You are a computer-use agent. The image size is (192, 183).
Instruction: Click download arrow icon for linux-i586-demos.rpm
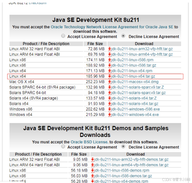coord(92,170)
